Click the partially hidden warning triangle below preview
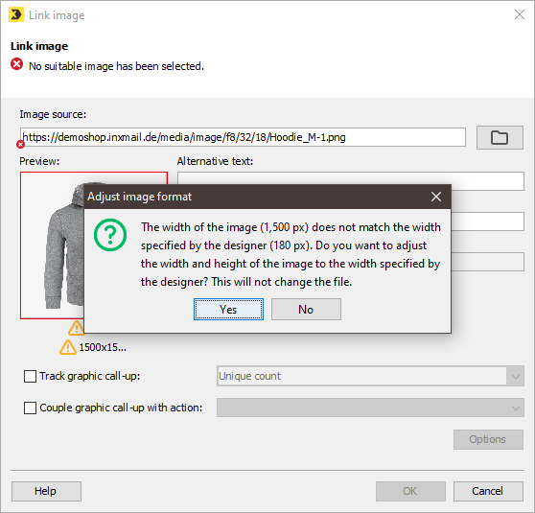Image resolution: width=535 pixels, height=513 pixels. point(76,328)
